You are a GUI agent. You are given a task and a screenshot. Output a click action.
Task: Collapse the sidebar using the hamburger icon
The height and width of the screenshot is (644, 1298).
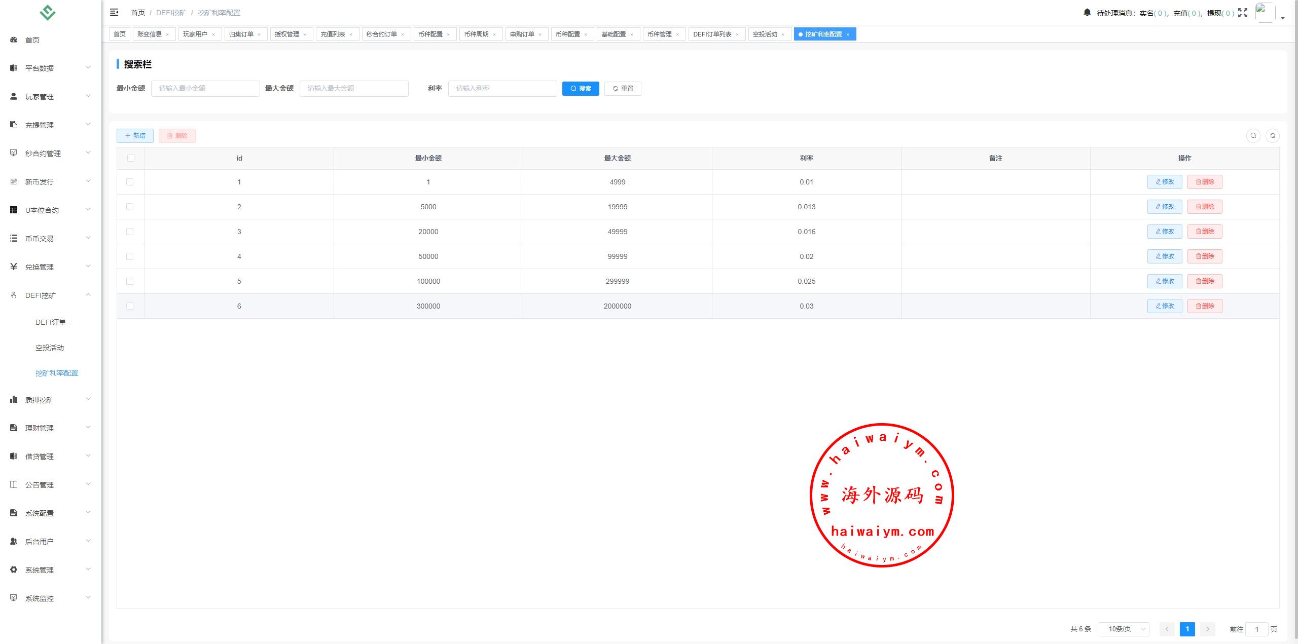click(114, 12)
